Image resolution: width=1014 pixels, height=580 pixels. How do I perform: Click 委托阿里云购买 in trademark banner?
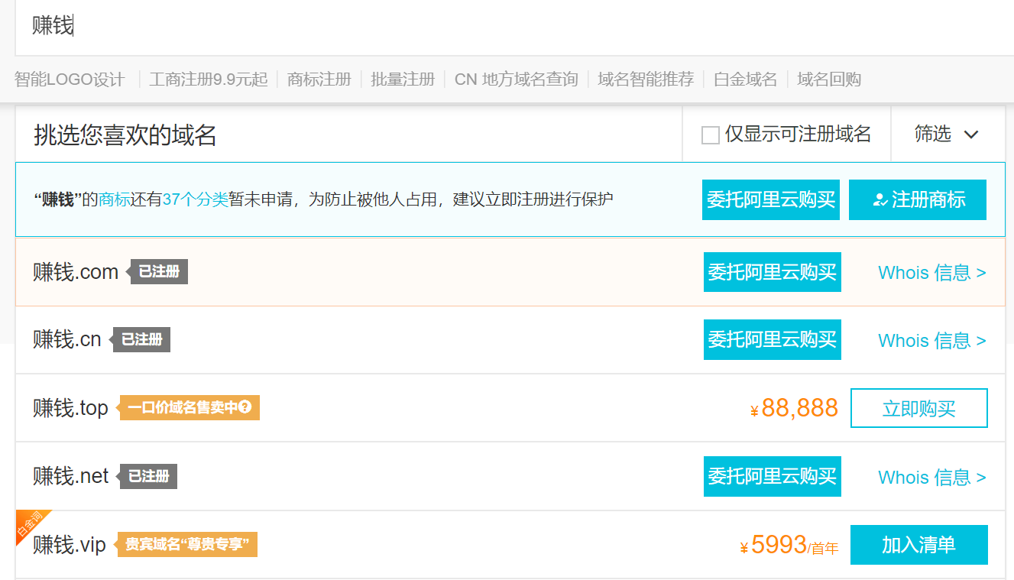(771, 200)
